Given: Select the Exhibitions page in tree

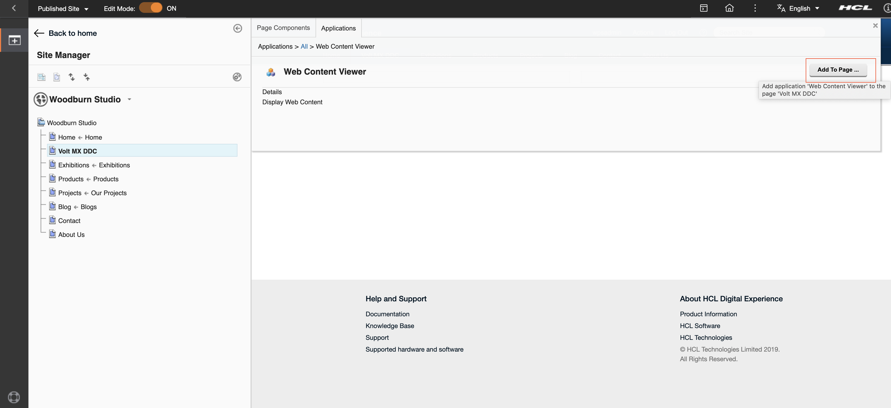Looking at the screenshot, I should click(73, 165).
